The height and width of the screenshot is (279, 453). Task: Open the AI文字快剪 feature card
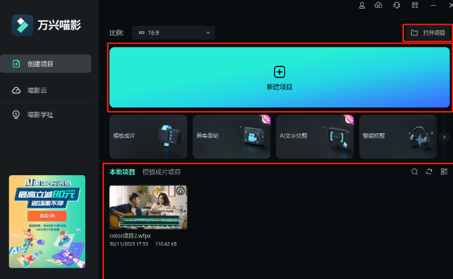(x=314, y=136)
